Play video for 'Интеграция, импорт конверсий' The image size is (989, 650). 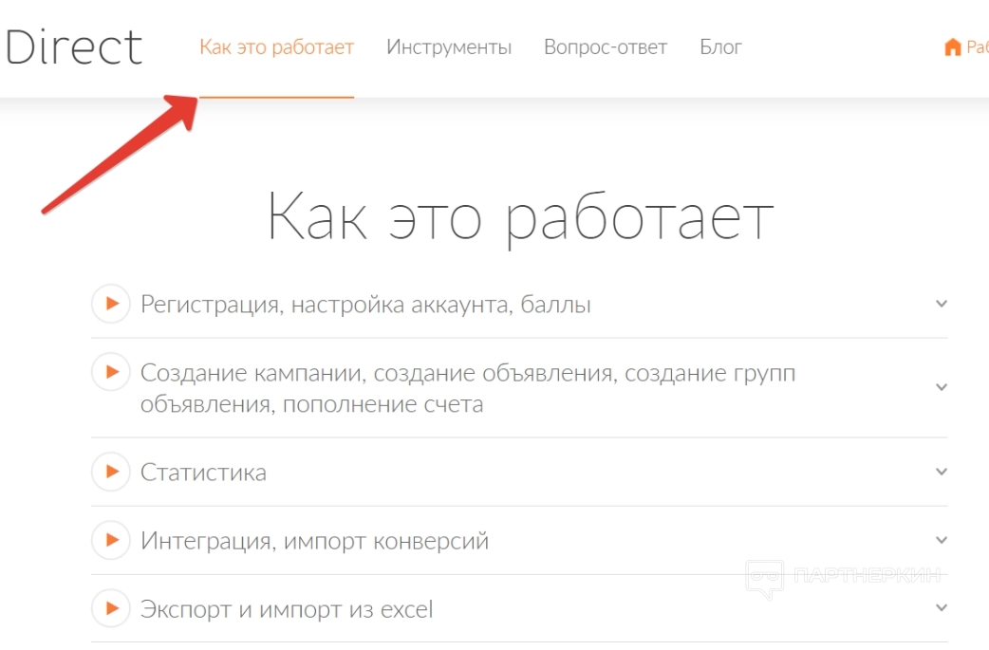(x=111, y=540)
